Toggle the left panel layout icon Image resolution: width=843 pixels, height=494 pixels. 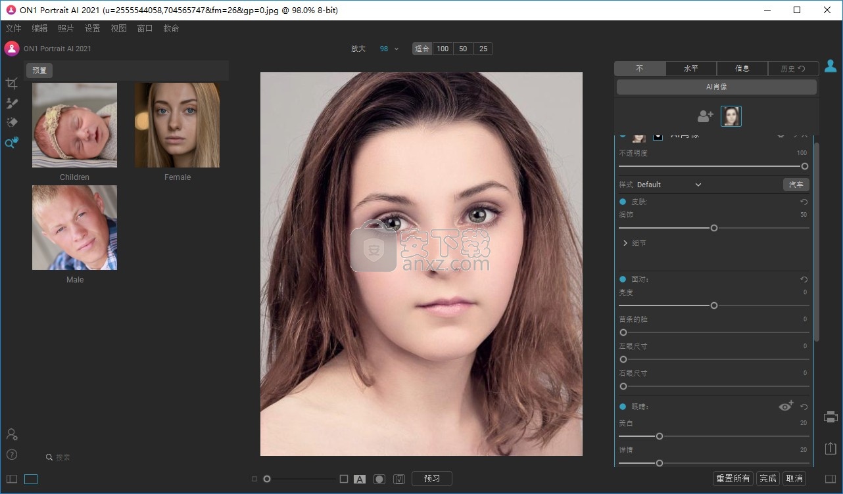click(x=11, y=479)
